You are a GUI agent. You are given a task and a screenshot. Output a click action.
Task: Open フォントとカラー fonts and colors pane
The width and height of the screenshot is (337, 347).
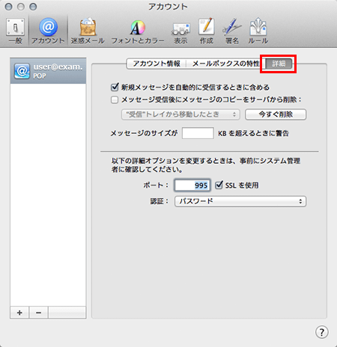click(138, 31)
